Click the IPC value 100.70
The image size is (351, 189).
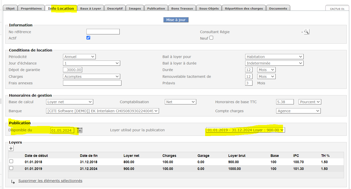click(x=298, y=162)
